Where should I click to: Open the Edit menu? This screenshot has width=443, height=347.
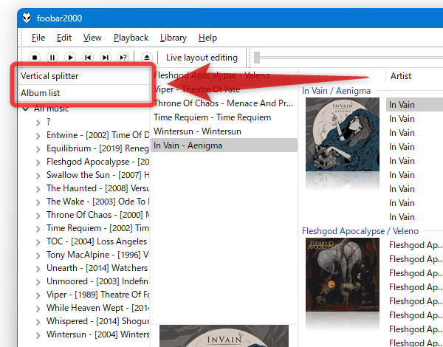[x=64, y=38]
